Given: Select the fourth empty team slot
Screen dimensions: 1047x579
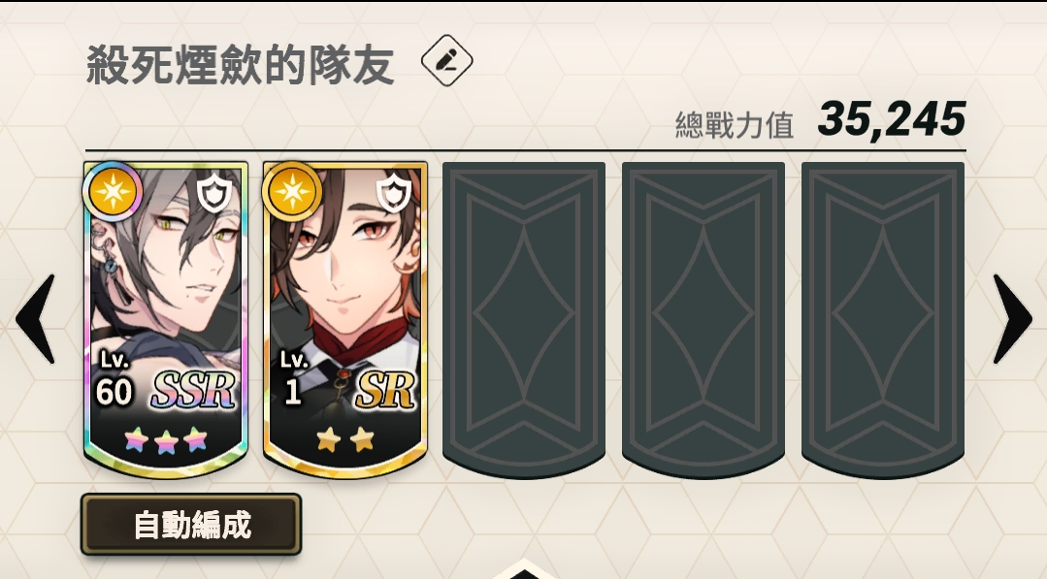Looking at the screenshot, I should click(703, 319).
